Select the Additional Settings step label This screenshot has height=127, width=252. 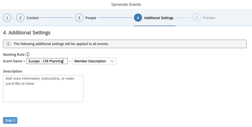pyautogui.click(x=159, y=18)
